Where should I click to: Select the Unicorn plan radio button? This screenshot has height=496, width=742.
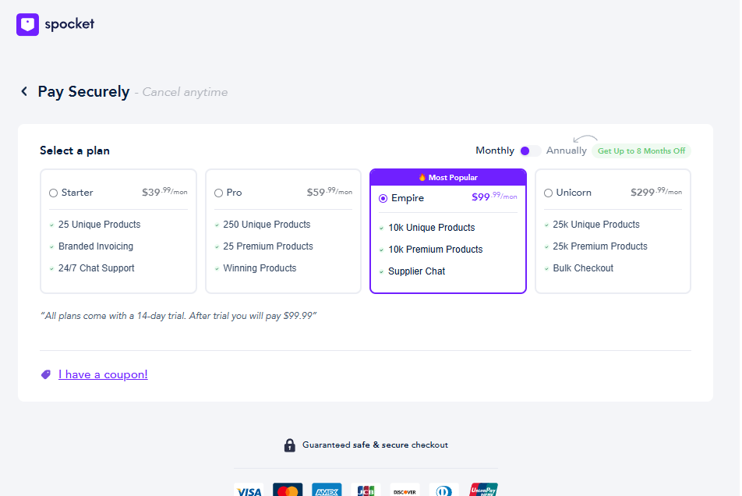(x=549, y=193)
